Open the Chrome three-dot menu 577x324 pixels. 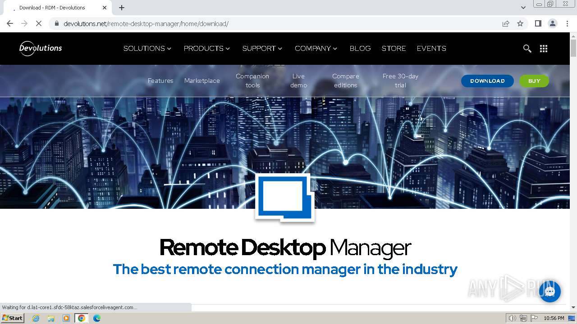(567, 23)
